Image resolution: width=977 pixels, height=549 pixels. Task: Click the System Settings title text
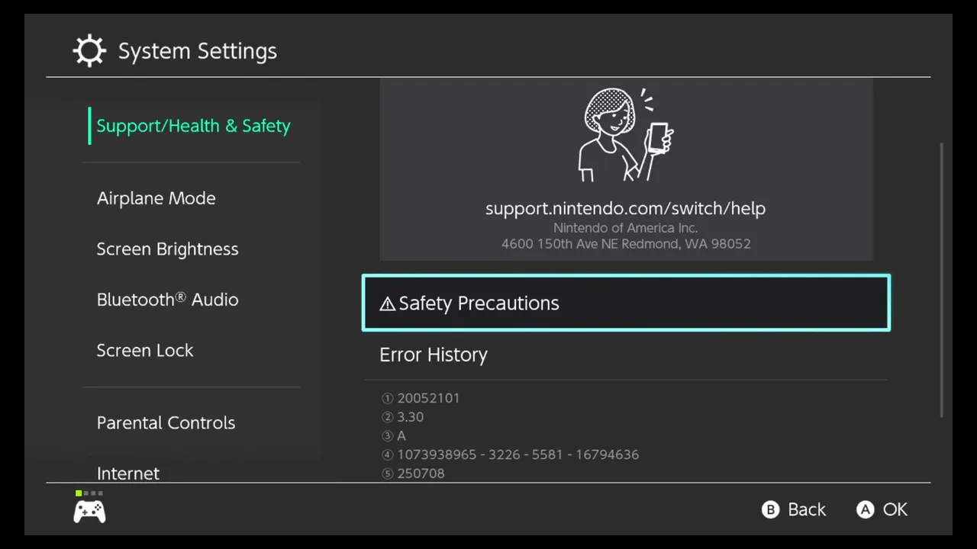tap(197, 51)
